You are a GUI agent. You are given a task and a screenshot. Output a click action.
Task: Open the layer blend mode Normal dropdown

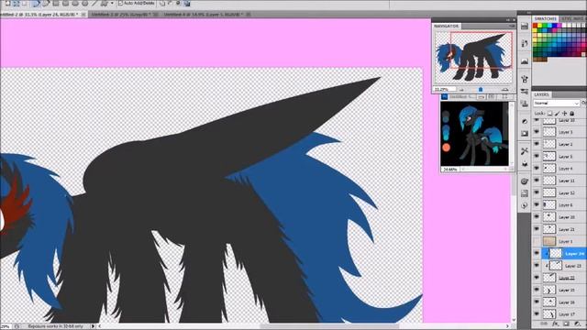point(557,103)
